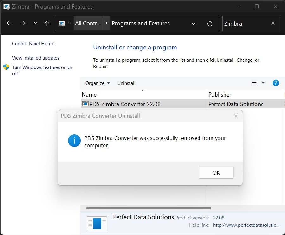The height and width of the screenshot is (235, 285).
Task: Open Control Panel Home link
Action: click(x=33, y=44)
